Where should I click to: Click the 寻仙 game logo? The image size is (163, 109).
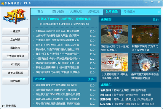[x=15, y=17]
